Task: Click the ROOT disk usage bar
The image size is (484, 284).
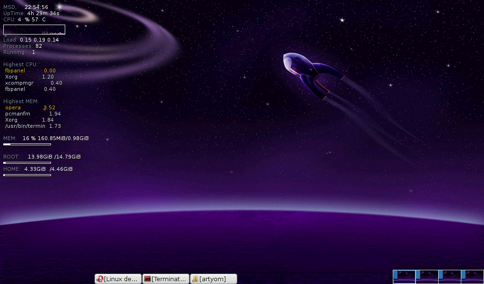Action: click(27, 163)
